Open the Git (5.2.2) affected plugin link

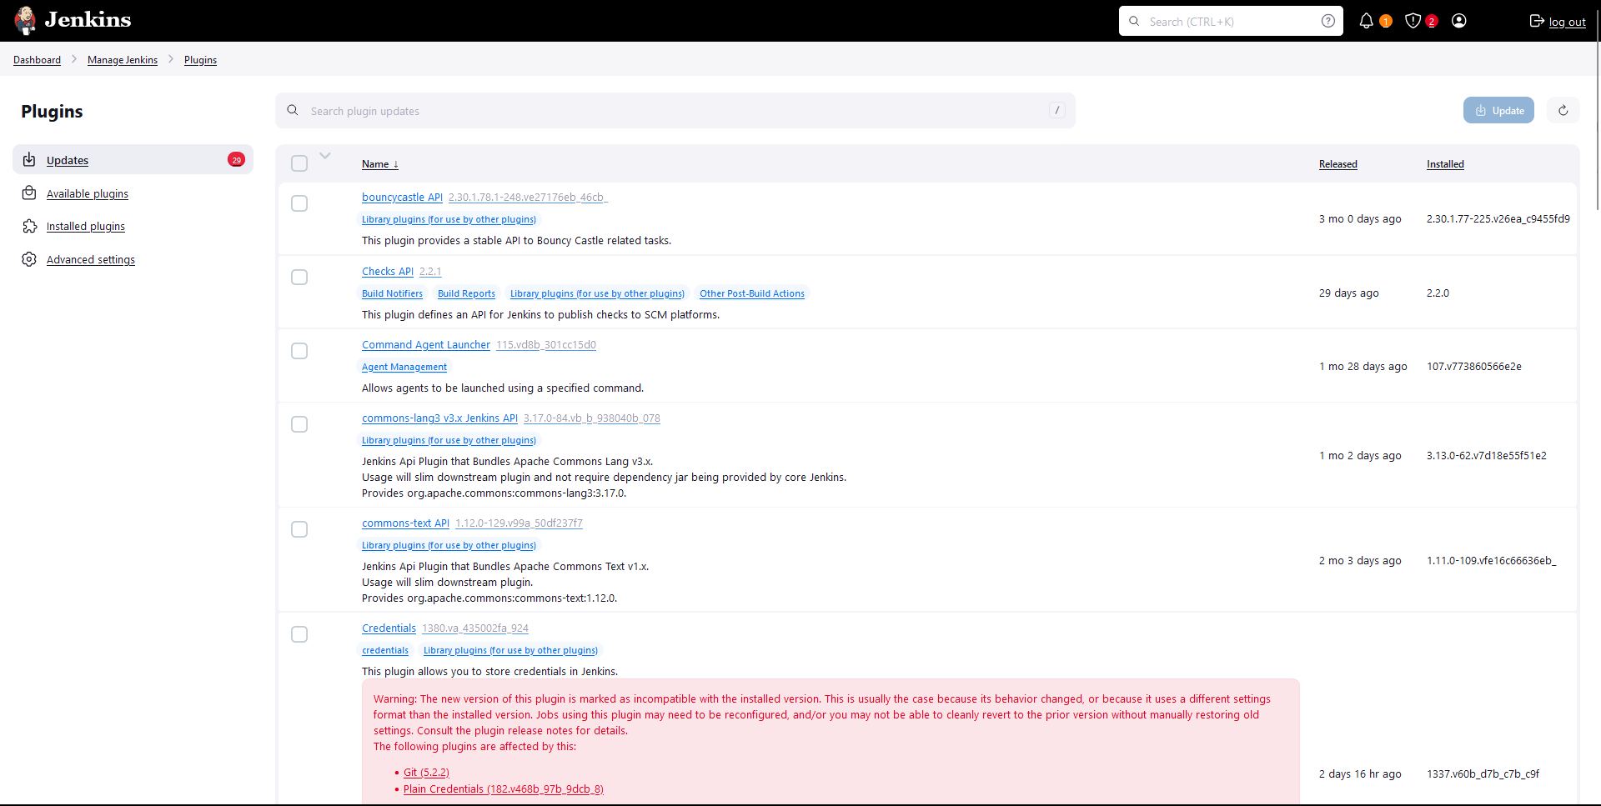pos(426,773)
